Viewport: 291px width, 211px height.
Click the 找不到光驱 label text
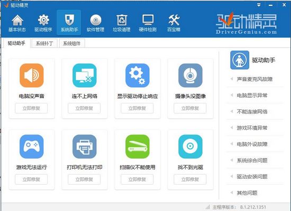[190, 167]
